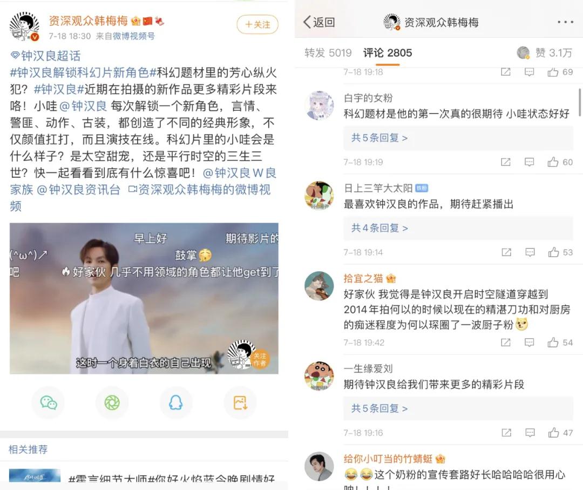Image resolution: width=583 pixels, height=490 pixels.
Task: Repost icon on 一生缘爱刘 comment
Action: 506,432
